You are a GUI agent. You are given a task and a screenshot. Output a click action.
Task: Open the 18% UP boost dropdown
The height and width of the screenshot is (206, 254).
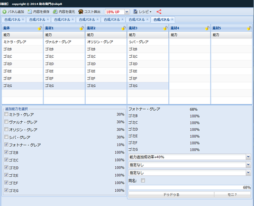(127, 12)
